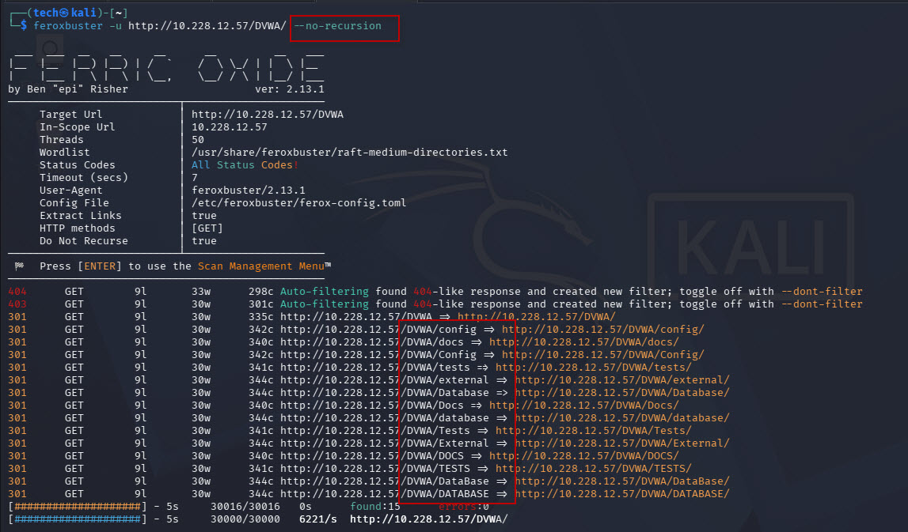Screen dimensions: 908x532
Task: Click the All Status Codes! value
Action: [245, 165]
